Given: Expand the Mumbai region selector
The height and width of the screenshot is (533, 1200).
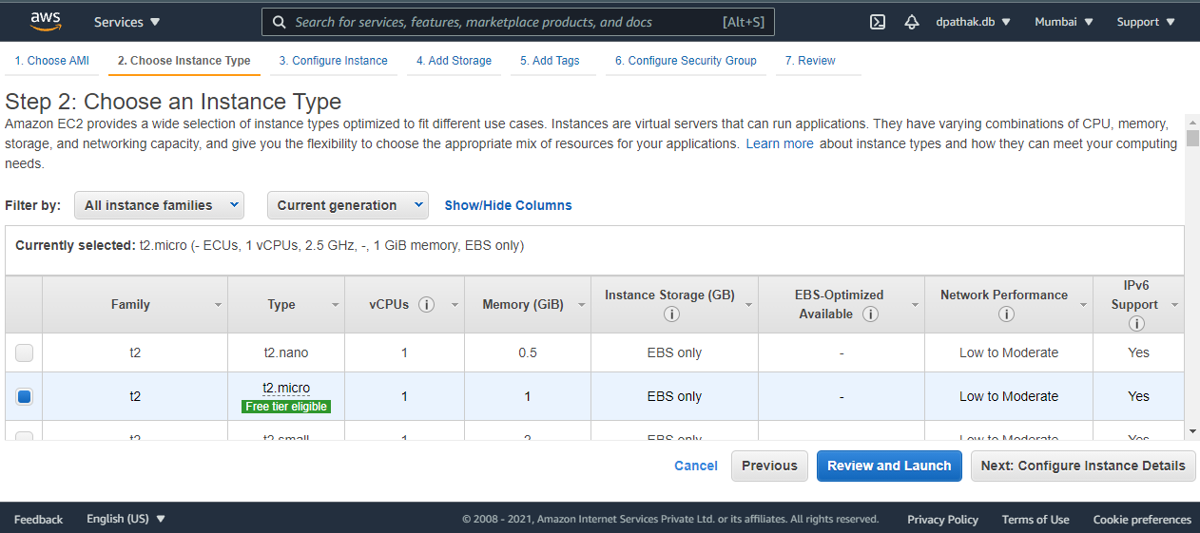Looking at the screenshot, I should [1063, 22].
